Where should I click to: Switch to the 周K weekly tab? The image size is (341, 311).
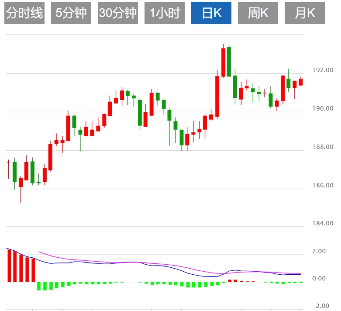pyautogui.click(x=258, y=13)
